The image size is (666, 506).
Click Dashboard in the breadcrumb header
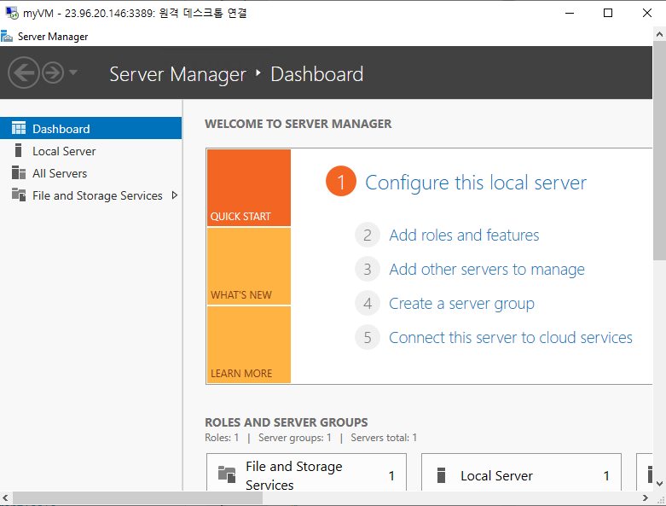coord(317,74)
